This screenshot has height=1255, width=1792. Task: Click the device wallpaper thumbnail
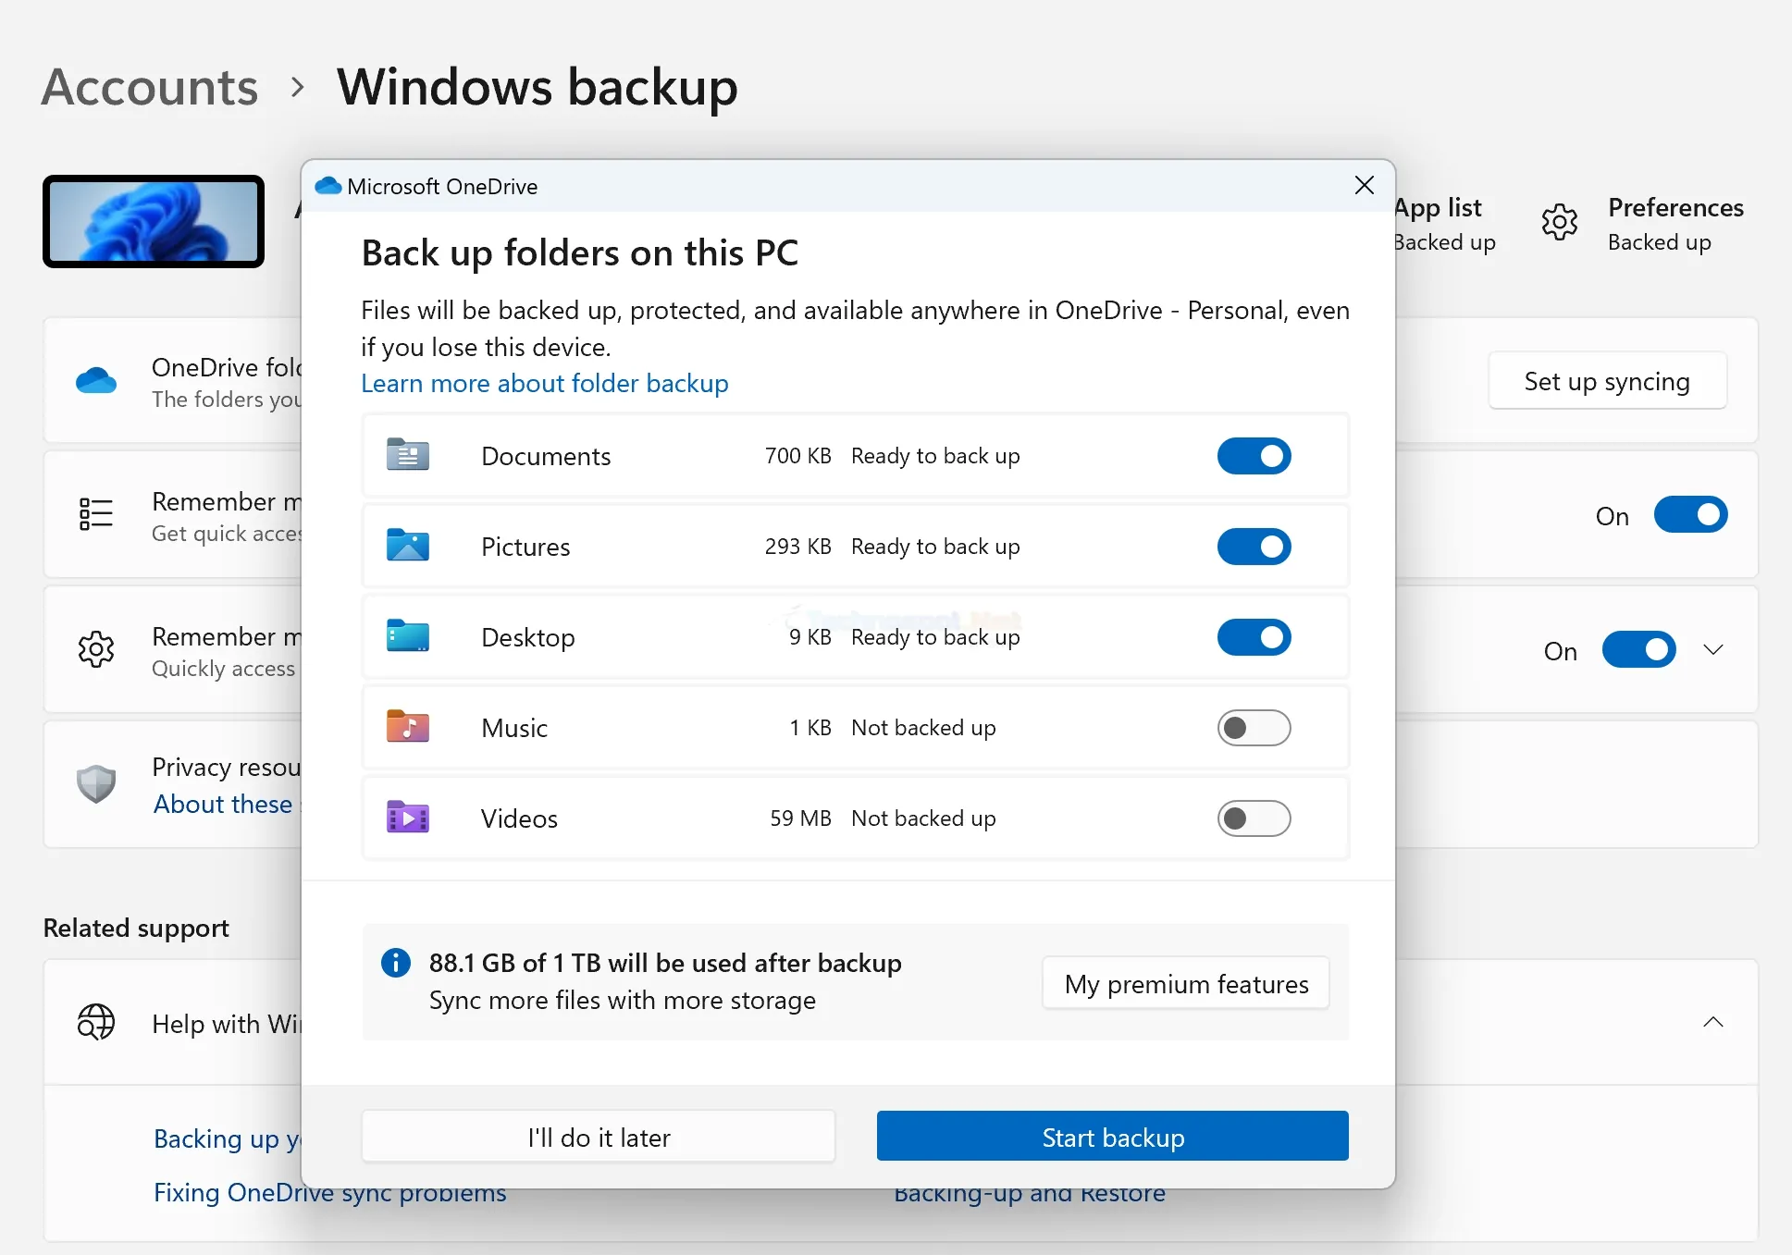(154, 222)
